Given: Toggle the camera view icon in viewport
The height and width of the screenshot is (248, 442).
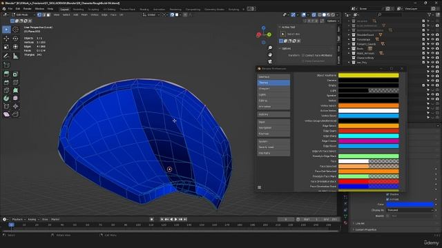Looking at the screenshot, I should [270, 61].
